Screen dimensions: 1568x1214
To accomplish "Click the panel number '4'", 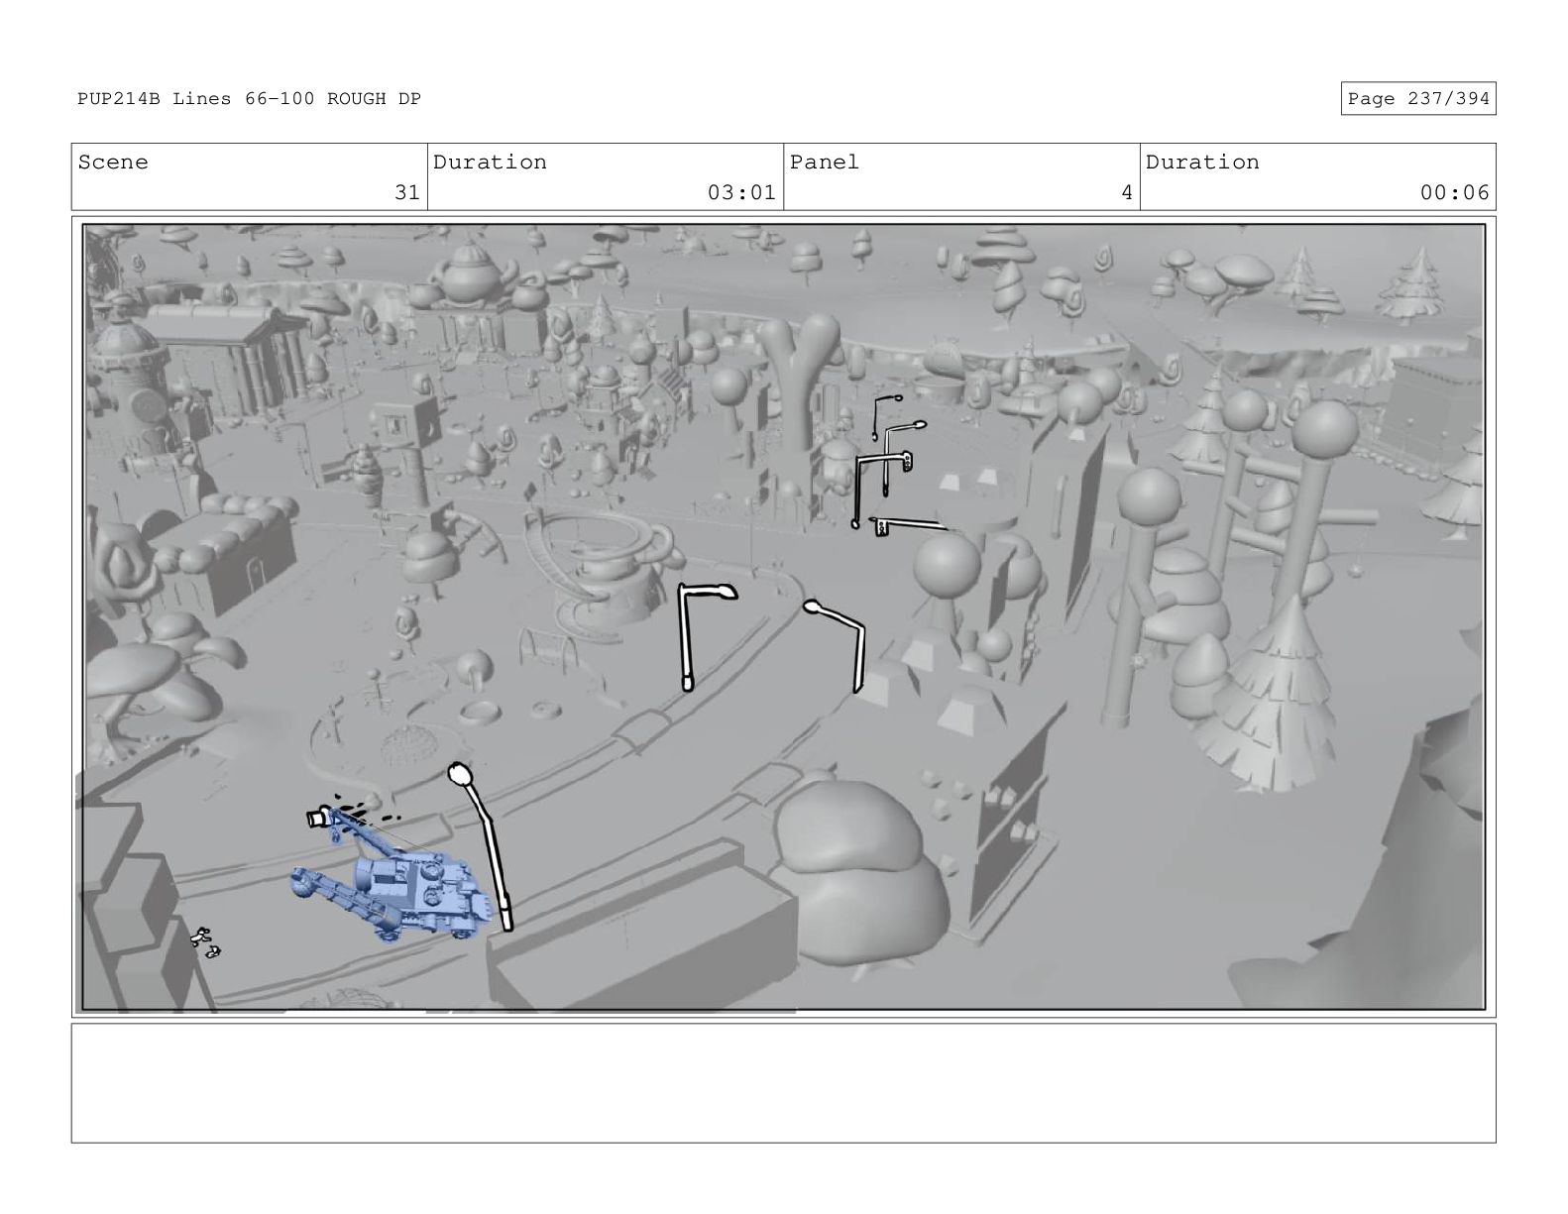I will pyautogui.click(x=1126, y=192).
